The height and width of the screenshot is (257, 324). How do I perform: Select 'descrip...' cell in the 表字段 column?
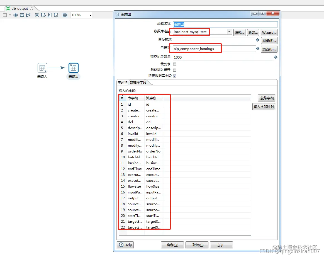pyautogui.click(x=135, y=128)
